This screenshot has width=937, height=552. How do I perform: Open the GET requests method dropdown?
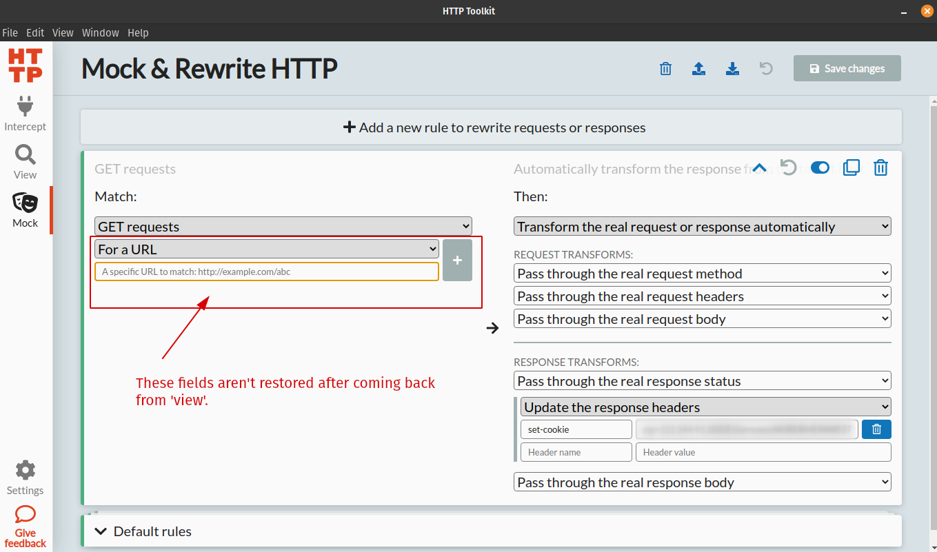pos(283,225)
